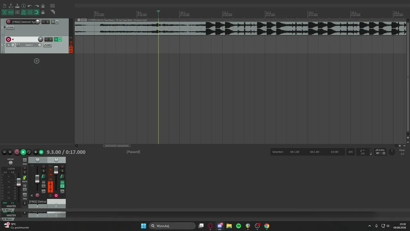Toggle auto-crossfade toolbar icon

point(4,12)
